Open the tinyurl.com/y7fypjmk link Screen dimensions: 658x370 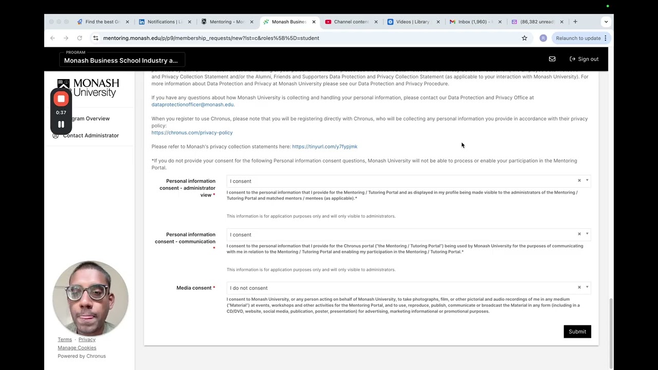[x=324, y=146]
